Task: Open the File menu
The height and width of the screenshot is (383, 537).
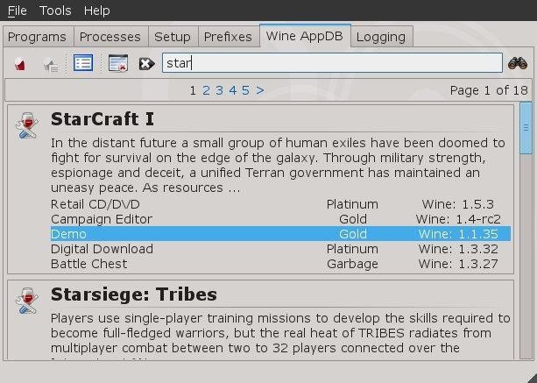Action: [x=18, y=11]
